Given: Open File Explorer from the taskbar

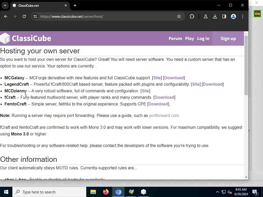Looking at the screenshot, I should click(93, 192).
